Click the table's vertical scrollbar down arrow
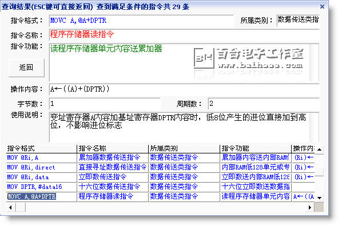 [x=319, y=198]
